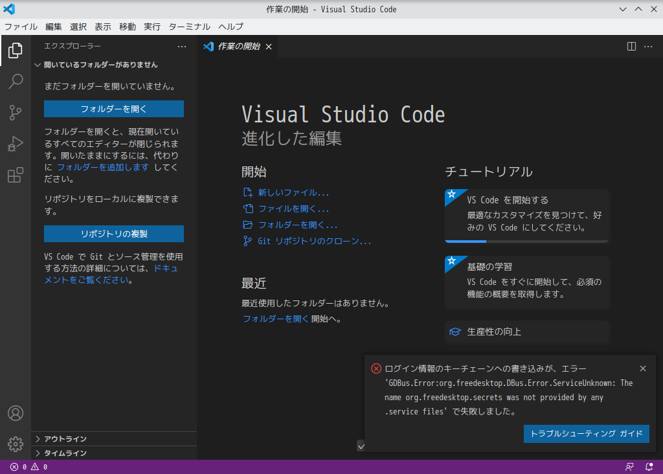Click the ファイルを開く... link

point(293,209)
